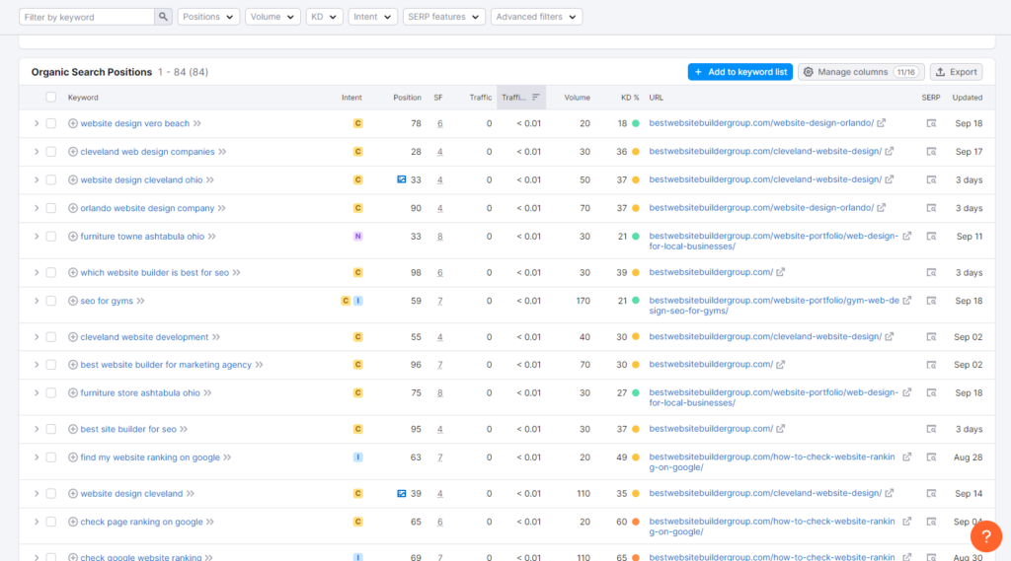1011x561 pixels.
Task: Click the double-arrow icon after website design vero beach
Action: (x=197, y=123)
